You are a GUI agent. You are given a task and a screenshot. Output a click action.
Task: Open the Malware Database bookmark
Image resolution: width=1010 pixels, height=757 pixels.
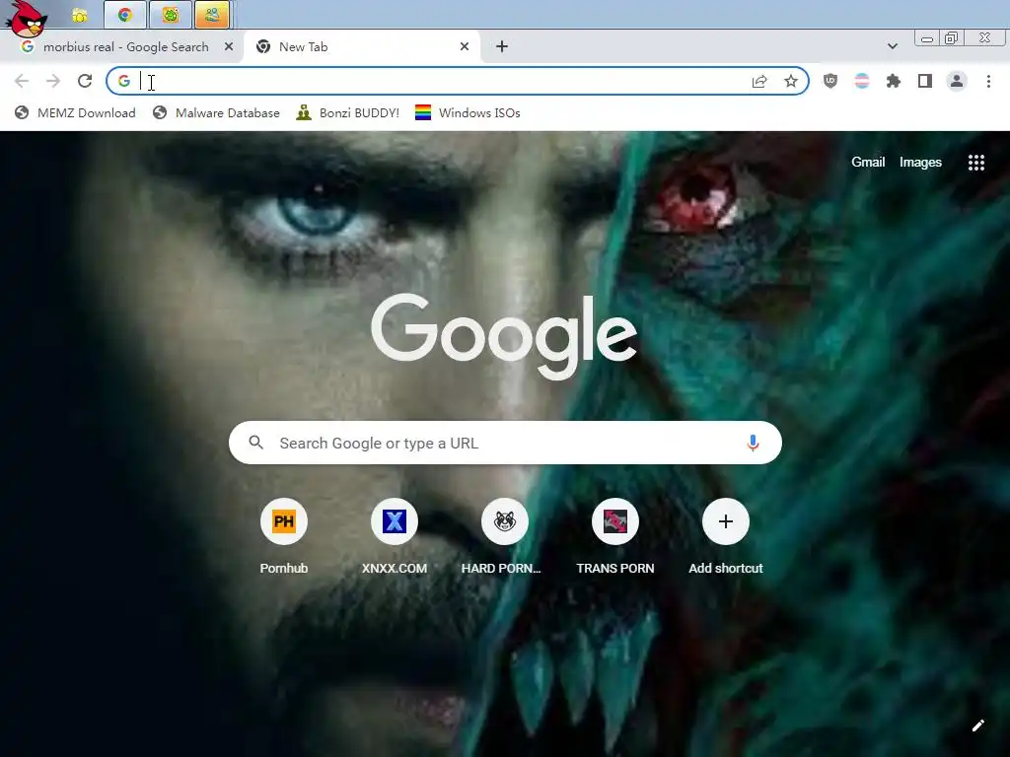pyautogui.click(x=216, y=113)
